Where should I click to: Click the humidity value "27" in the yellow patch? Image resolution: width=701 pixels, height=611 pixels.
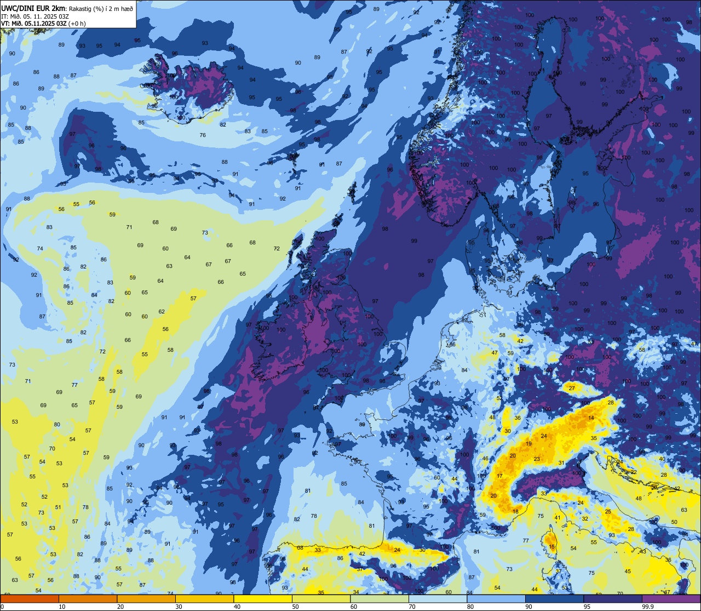572,388
